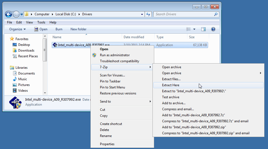Open the Tools menu
The width and height of the screenshot is (268, 149).
(x=41, y=22)
